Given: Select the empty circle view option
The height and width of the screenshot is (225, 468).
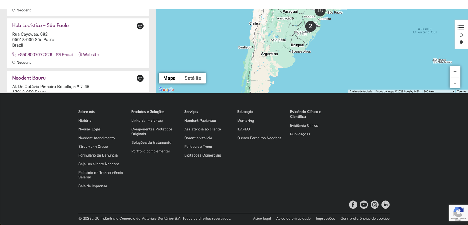Looking at the screenshot, I should (461, 35).
